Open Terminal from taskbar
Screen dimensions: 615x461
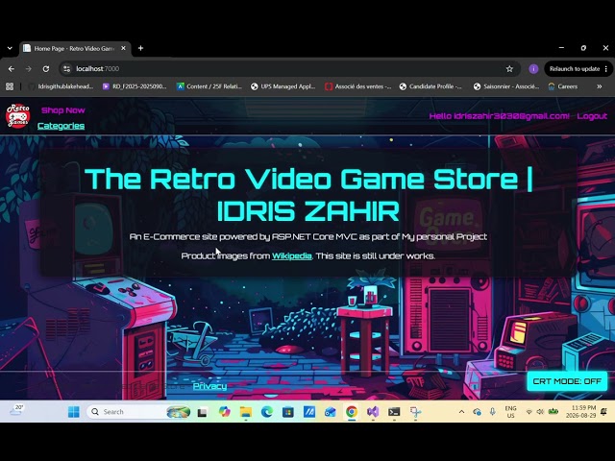(x=394, y=412)
